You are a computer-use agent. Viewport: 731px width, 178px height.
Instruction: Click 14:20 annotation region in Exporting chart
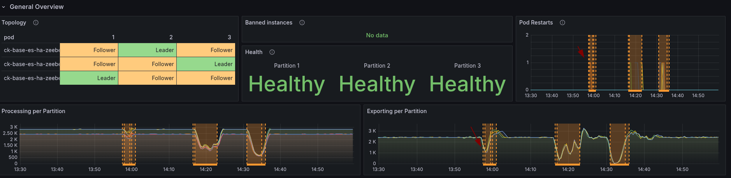coord(568,144)
